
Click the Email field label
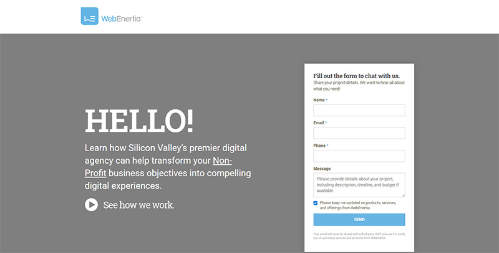click(319, 123)
